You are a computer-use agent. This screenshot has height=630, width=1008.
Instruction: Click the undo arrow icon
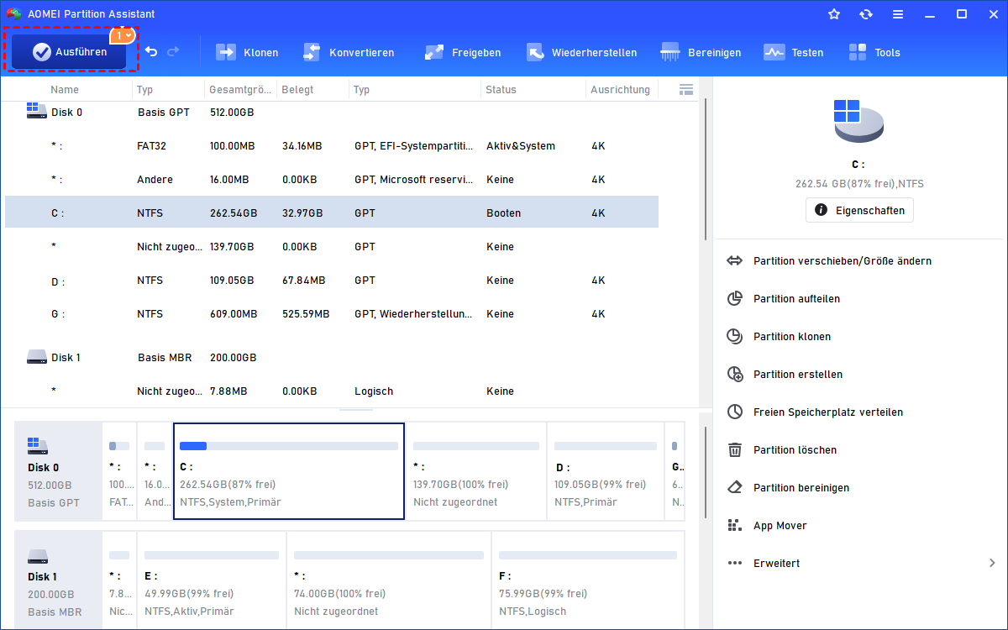[x=151, y=52]
